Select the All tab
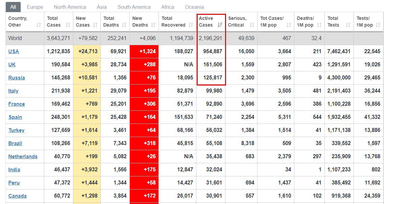394x204 pixels. [13, 7]
